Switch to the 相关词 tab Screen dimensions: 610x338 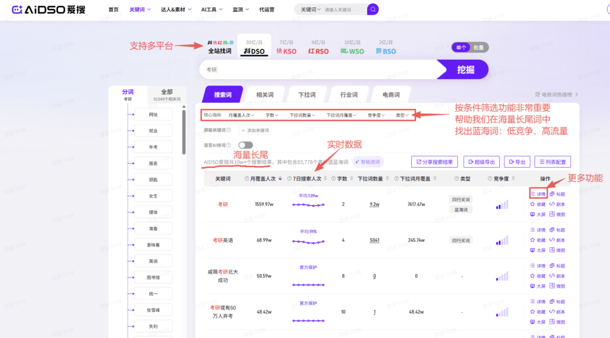[264, 94]
